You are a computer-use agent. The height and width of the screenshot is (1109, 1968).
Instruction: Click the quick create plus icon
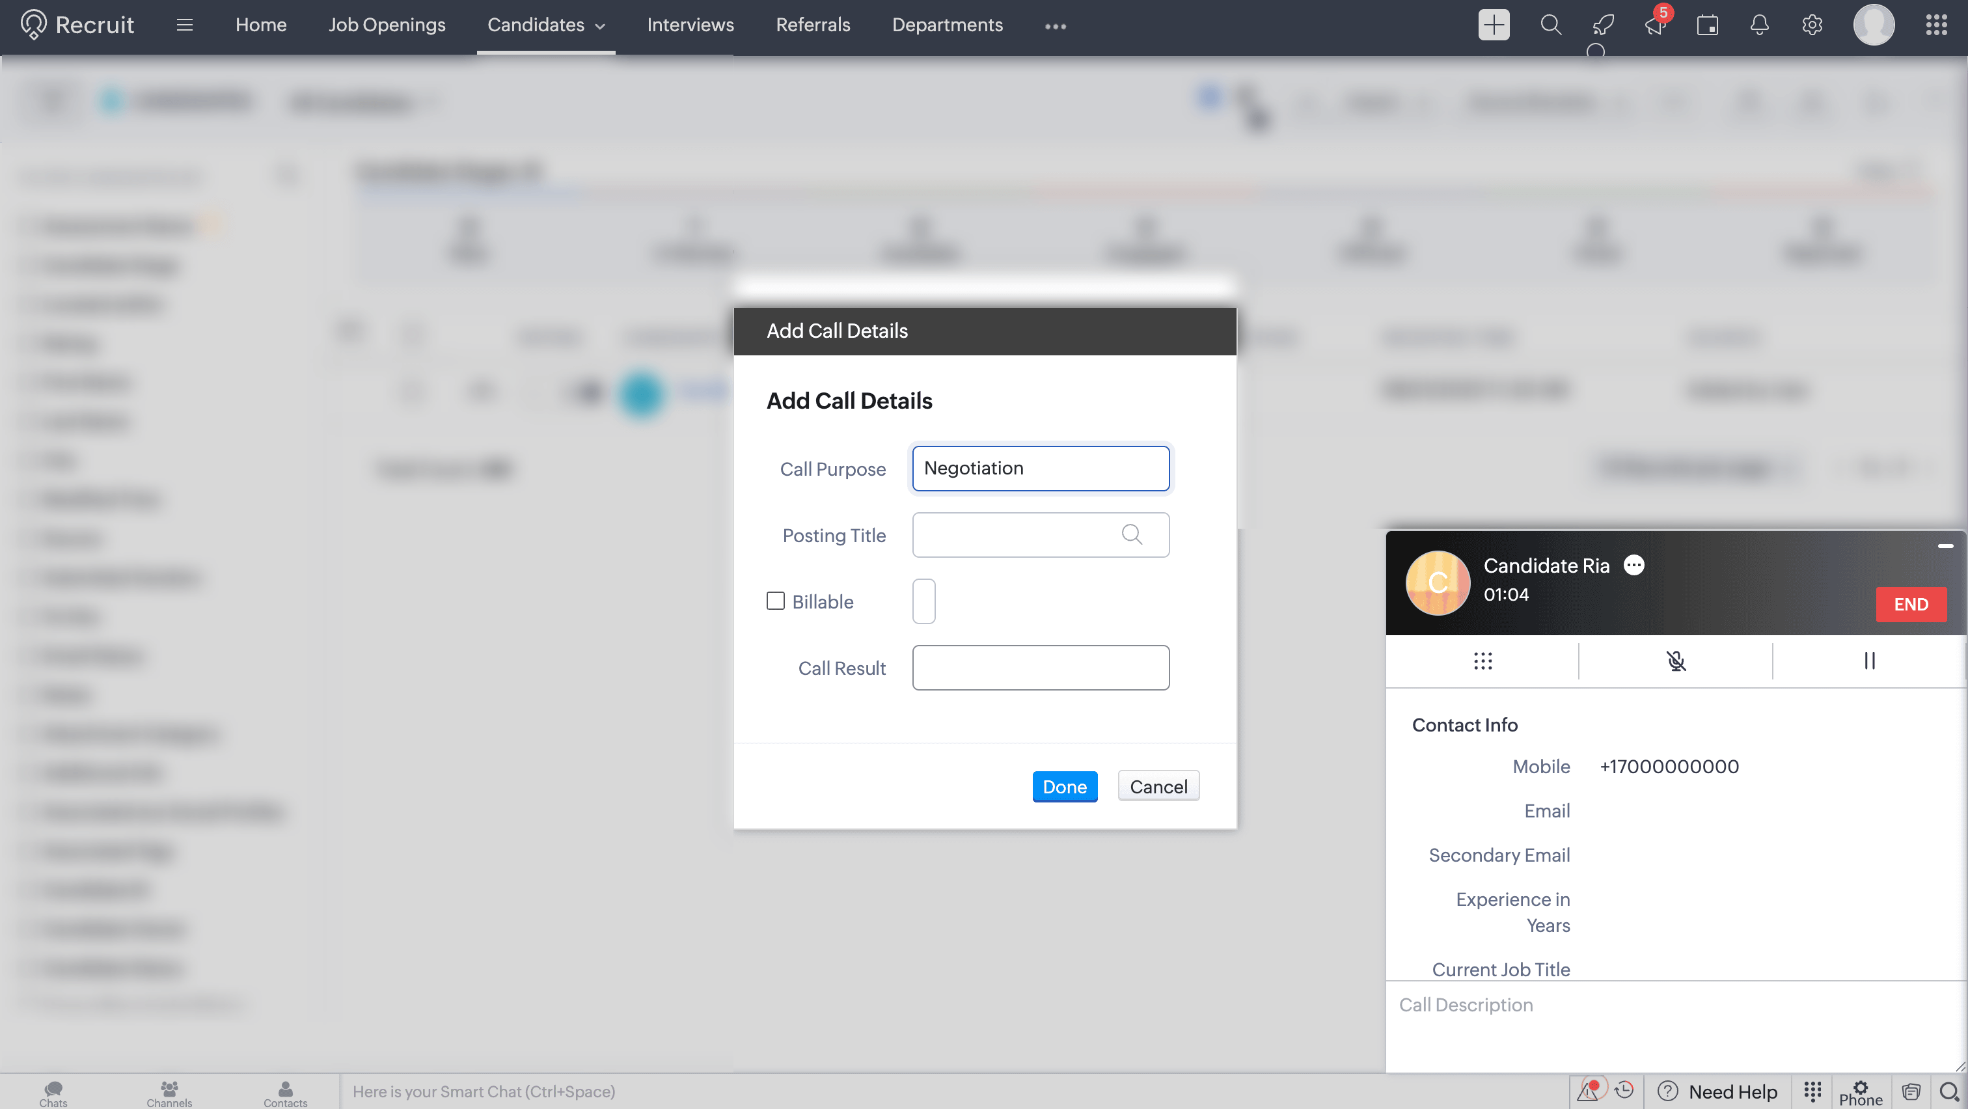tap(1493, 25)
